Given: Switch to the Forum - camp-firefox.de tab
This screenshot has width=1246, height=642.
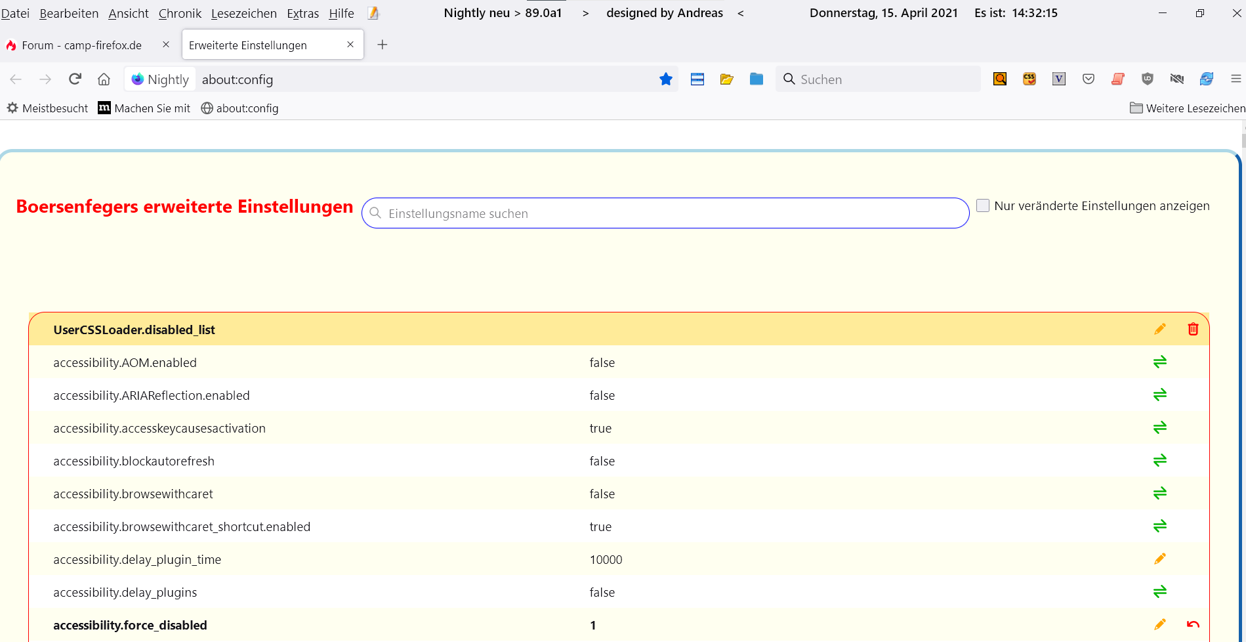Looking at the screenshot, I should [x=81, y=45].
